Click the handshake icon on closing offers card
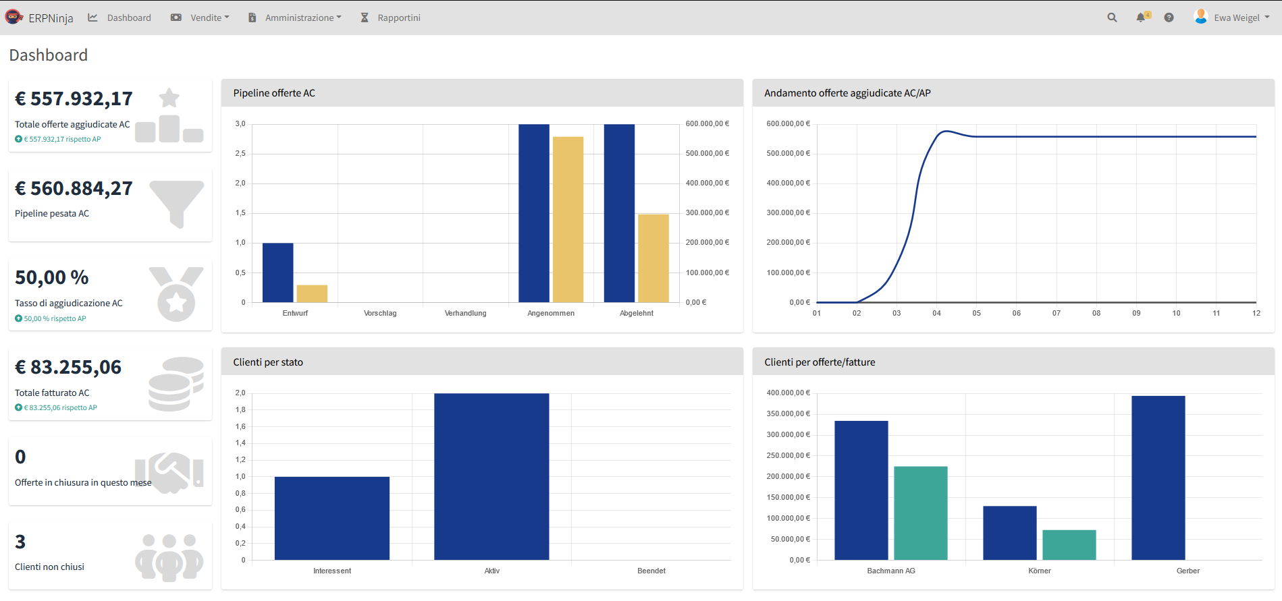Image resolution: width=1282 pixels, height=601 pixels. click(x=169, y=473)
